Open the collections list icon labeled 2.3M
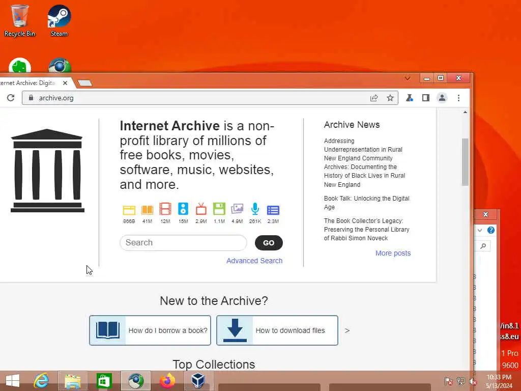Viewport: 521px width, 391px height. click(273, 210)
